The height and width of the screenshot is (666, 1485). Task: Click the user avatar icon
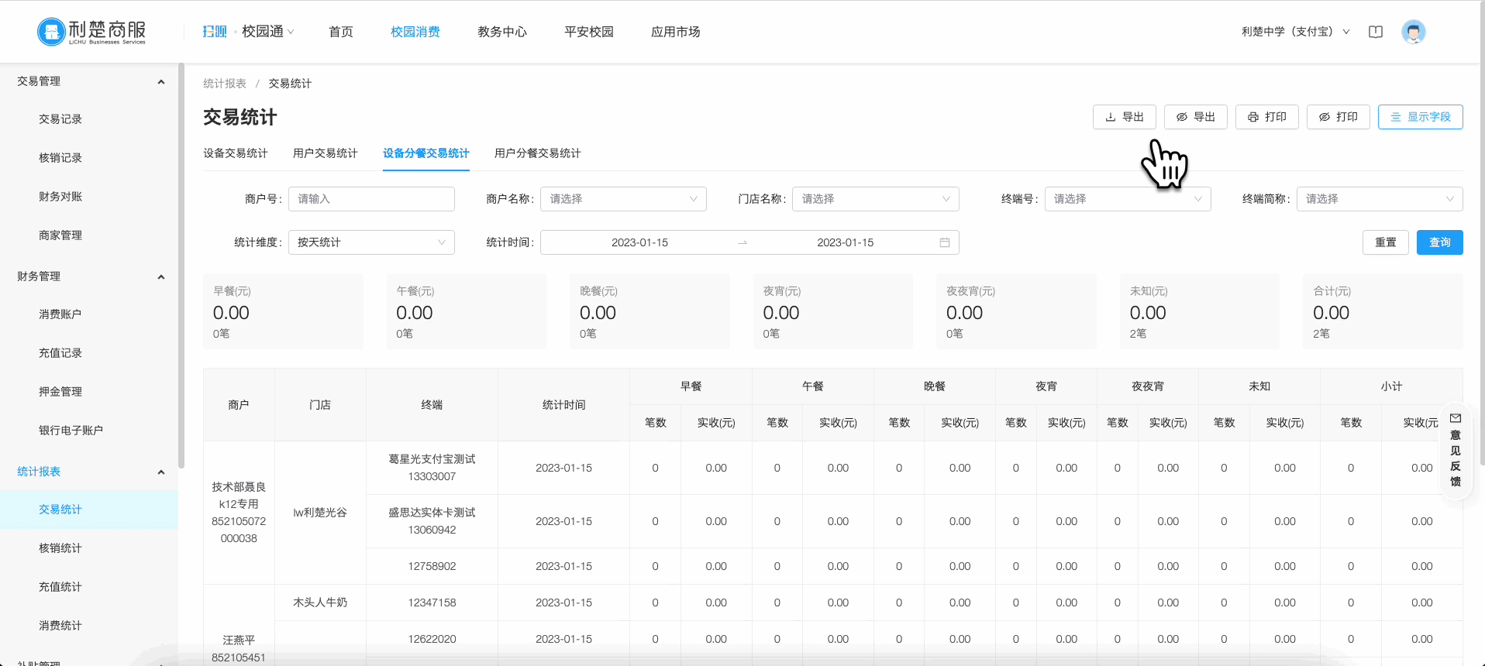[x=1413, y=32]
